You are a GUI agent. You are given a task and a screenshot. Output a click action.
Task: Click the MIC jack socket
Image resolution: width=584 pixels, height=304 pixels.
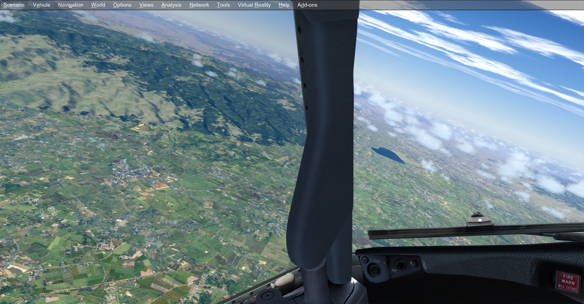(x=401, y=265)
